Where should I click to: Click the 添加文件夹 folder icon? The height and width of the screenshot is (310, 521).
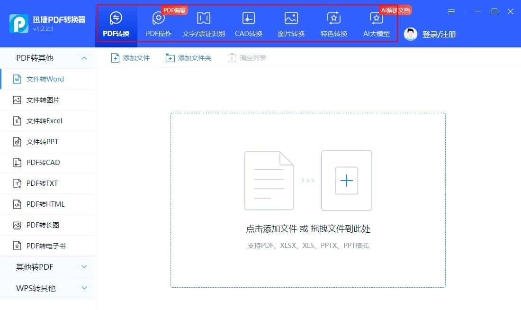click(x=189, y=57)
